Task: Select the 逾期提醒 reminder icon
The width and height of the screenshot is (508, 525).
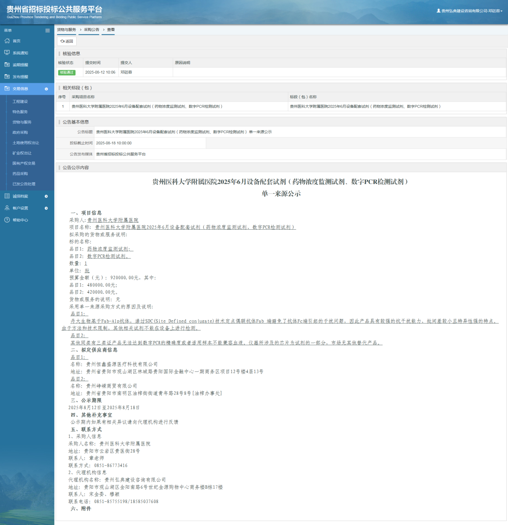Action: click(7, 64)
